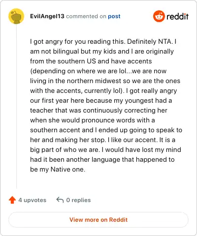Click the line "when she would pronounce words with a"

coord(93,120)
